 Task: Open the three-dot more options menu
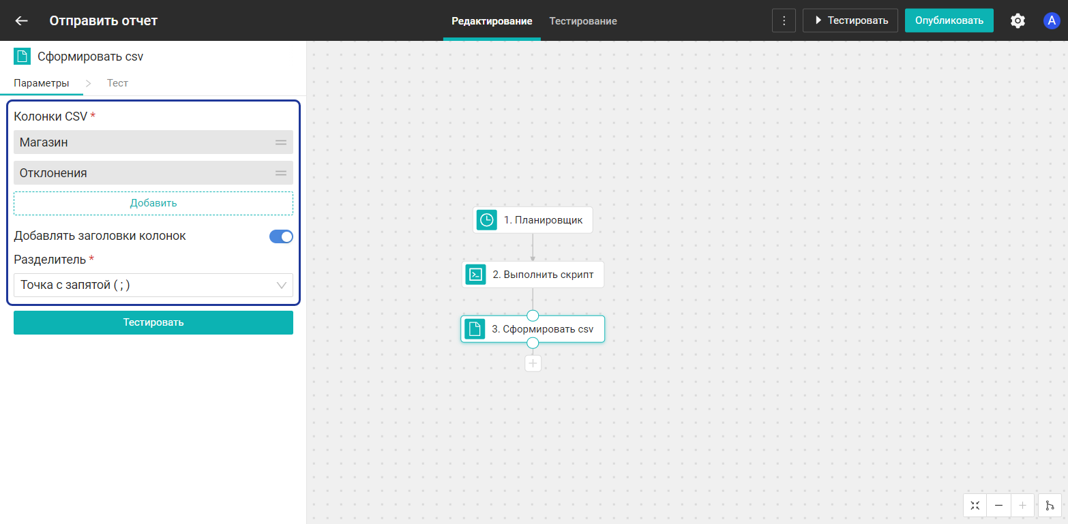pyautogui.click(x=784, y=20)
